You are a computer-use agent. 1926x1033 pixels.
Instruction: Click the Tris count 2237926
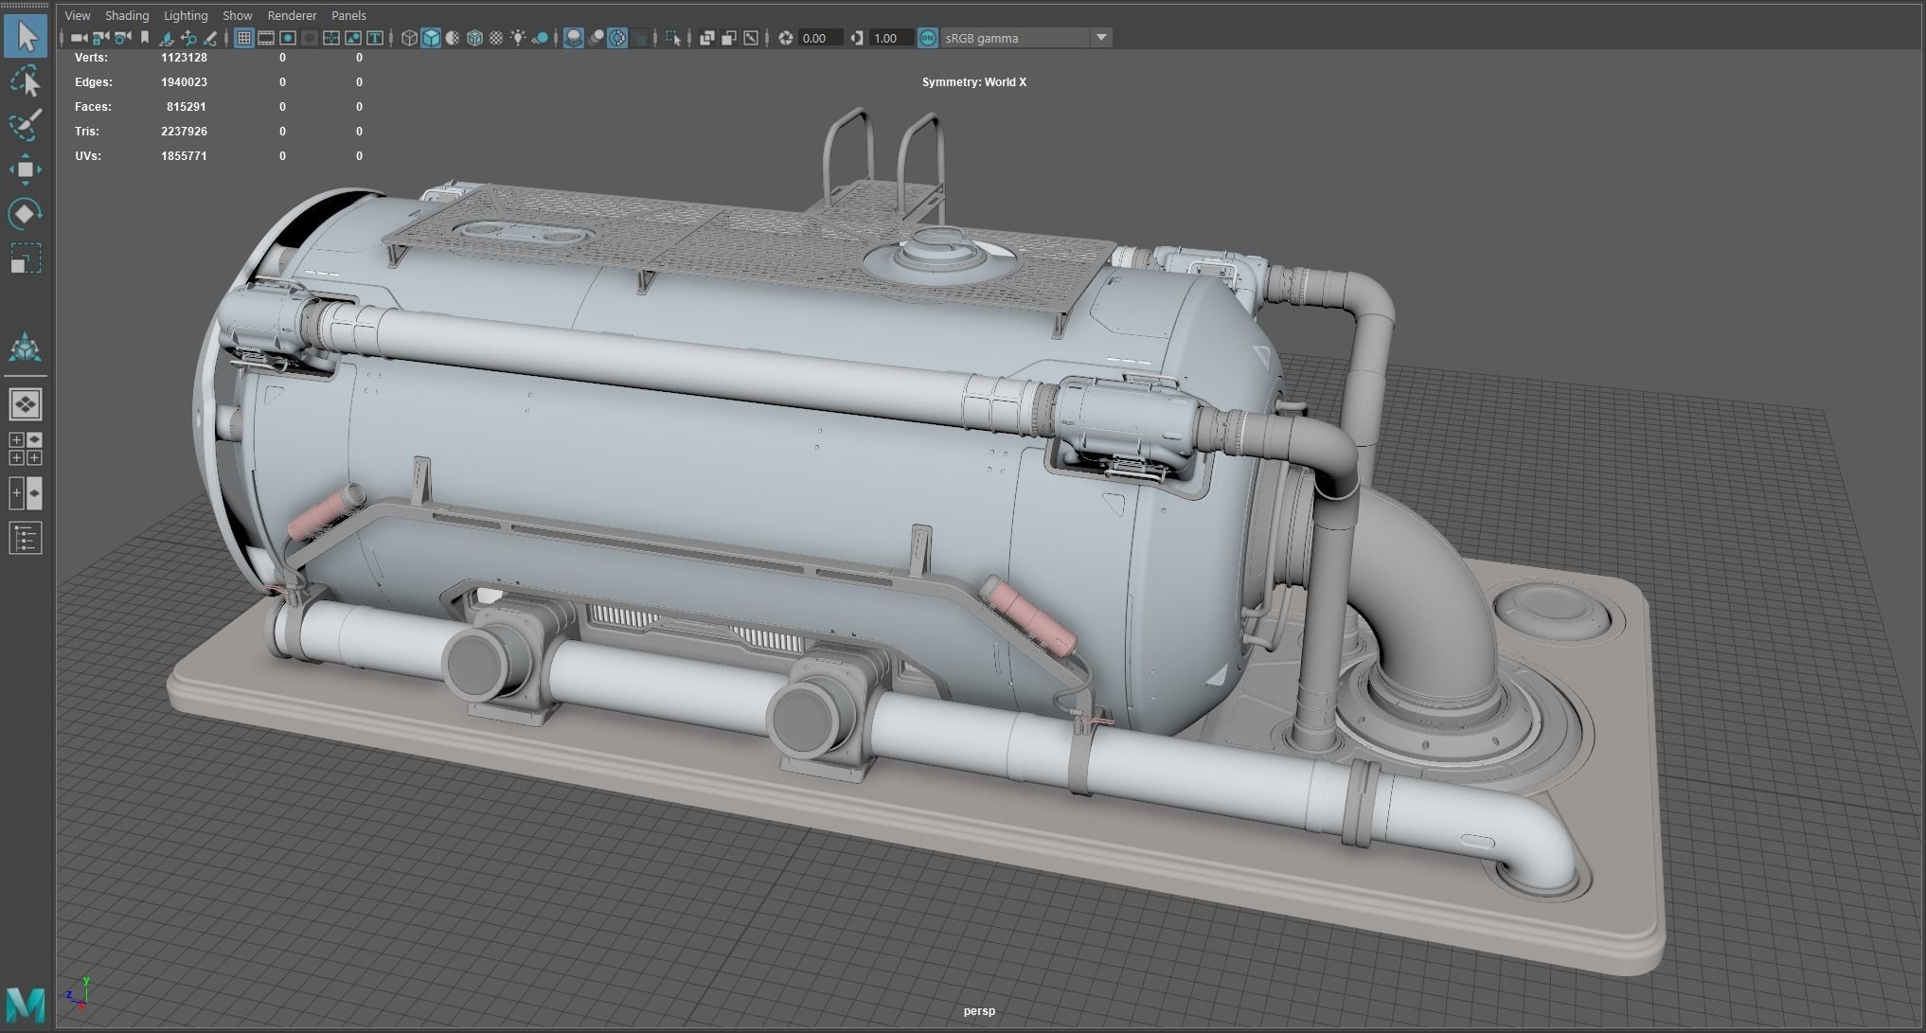[184, 132]
